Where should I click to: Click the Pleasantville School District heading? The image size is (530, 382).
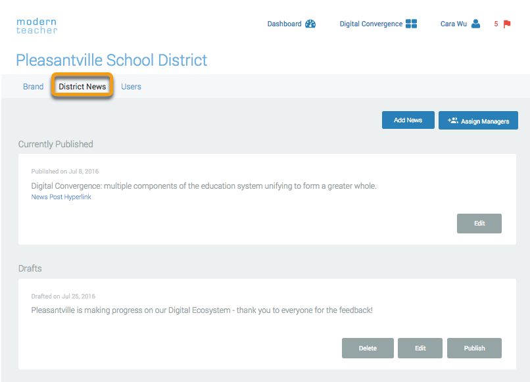click(112, 60)
